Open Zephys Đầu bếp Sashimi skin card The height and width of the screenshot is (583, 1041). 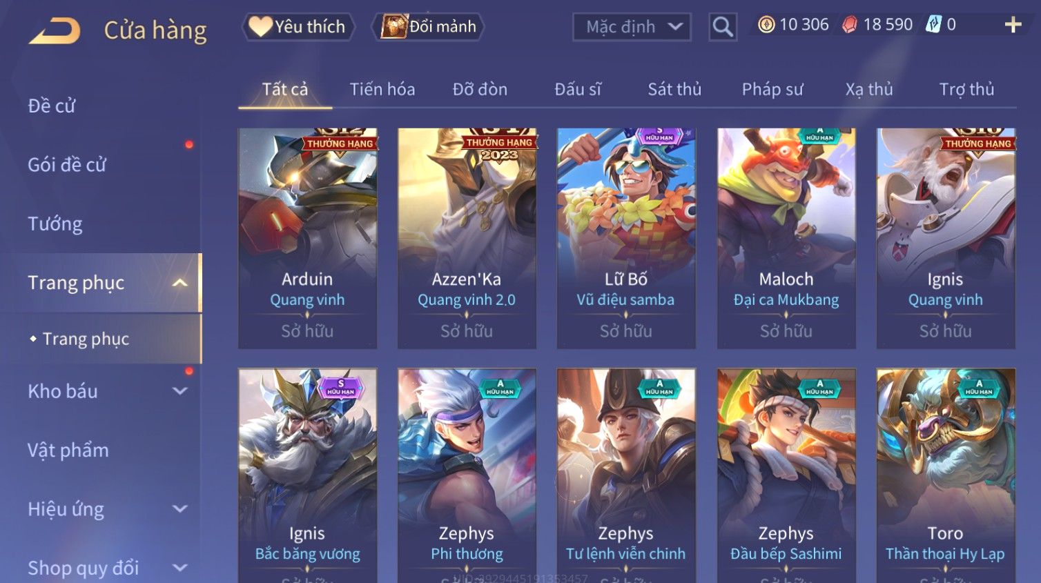point(786,476)
